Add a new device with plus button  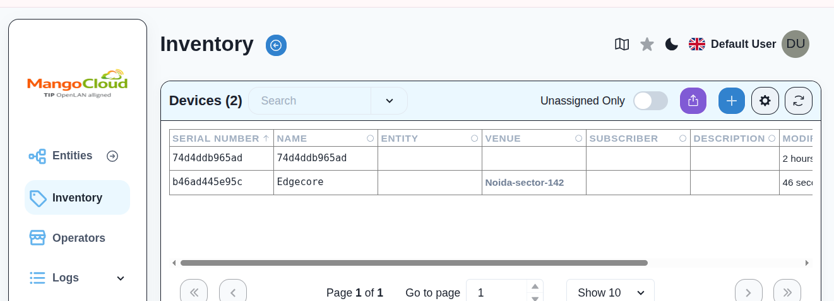click(731, 101)
